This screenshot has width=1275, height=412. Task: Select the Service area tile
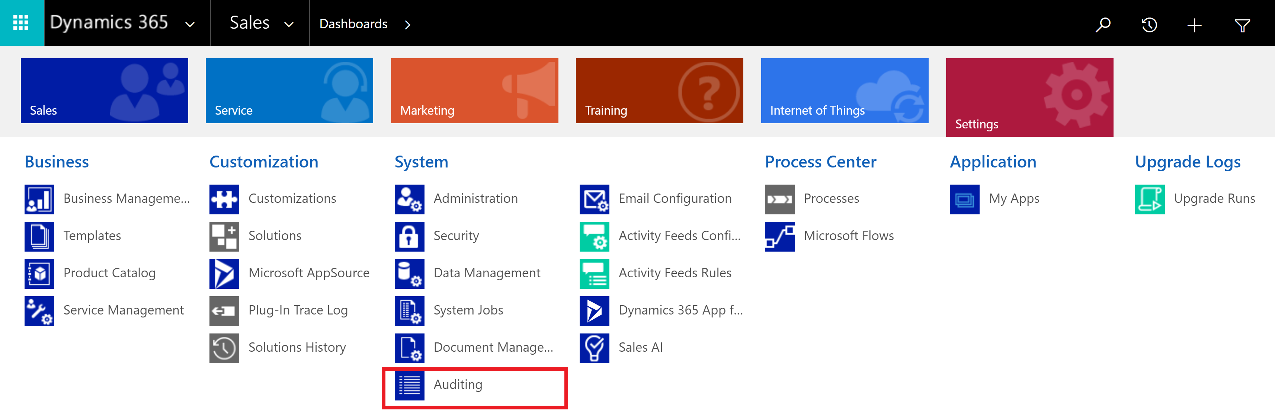289,90
